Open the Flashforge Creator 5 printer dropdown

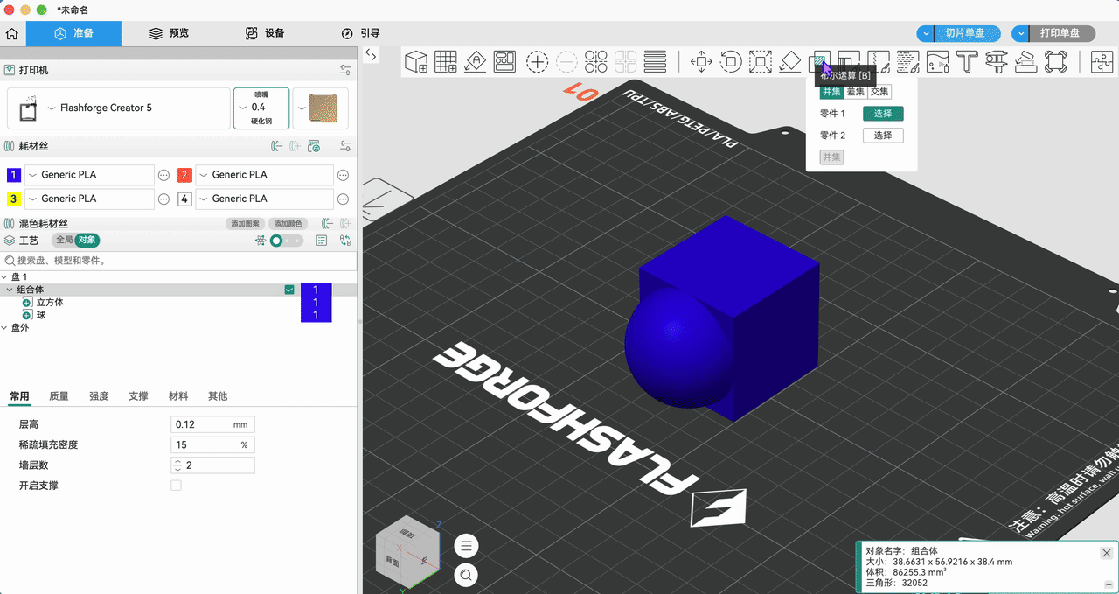click(x=118, y=108)
